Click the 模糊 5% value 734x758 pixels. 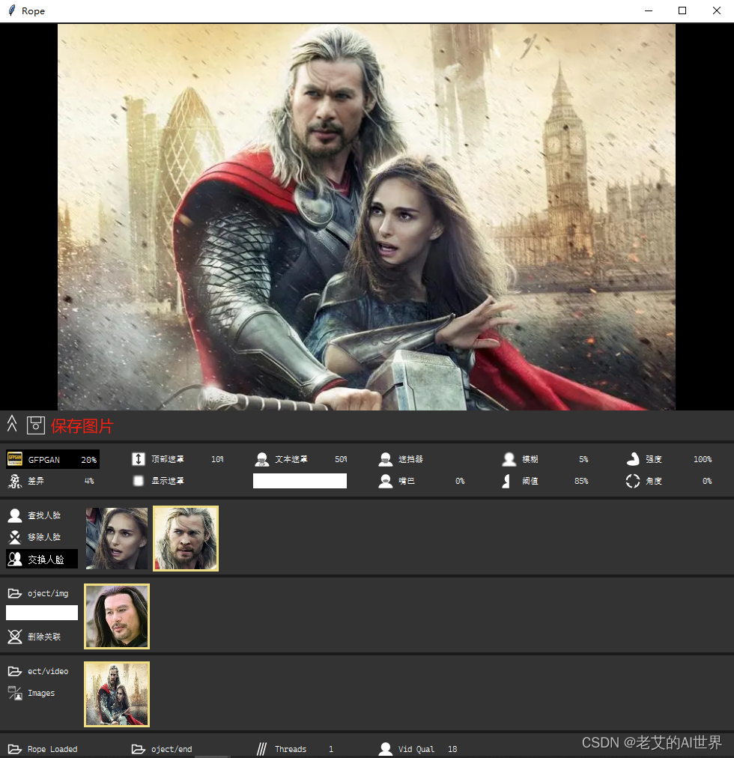click(583, 459)
